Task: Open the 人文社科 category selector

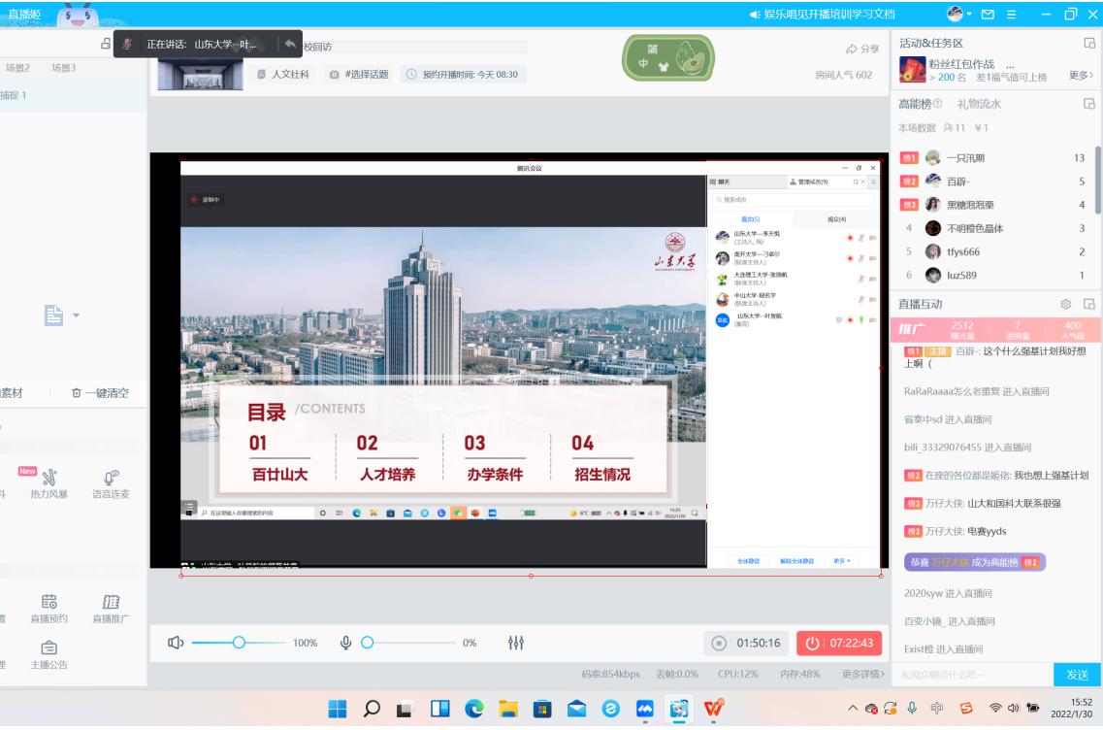Action: click(x=283, y=75)
